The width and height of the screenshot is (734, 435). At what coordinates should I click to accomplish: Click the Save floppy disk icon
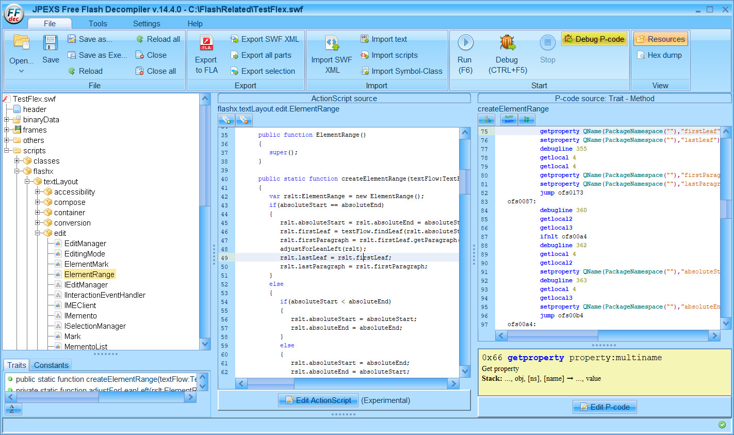(51, 42)
